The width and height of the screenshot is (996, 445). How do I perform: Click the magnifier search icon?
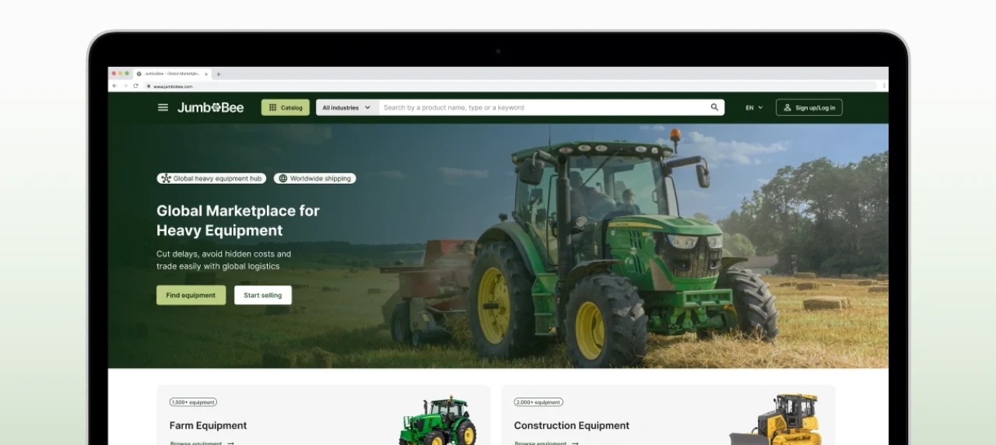pos(714,107)
